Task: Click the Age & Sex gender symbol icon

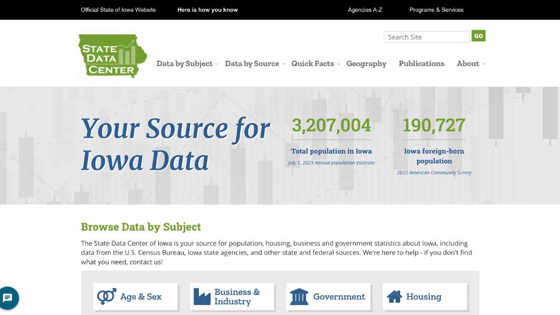Action: [x=107, y=297]
